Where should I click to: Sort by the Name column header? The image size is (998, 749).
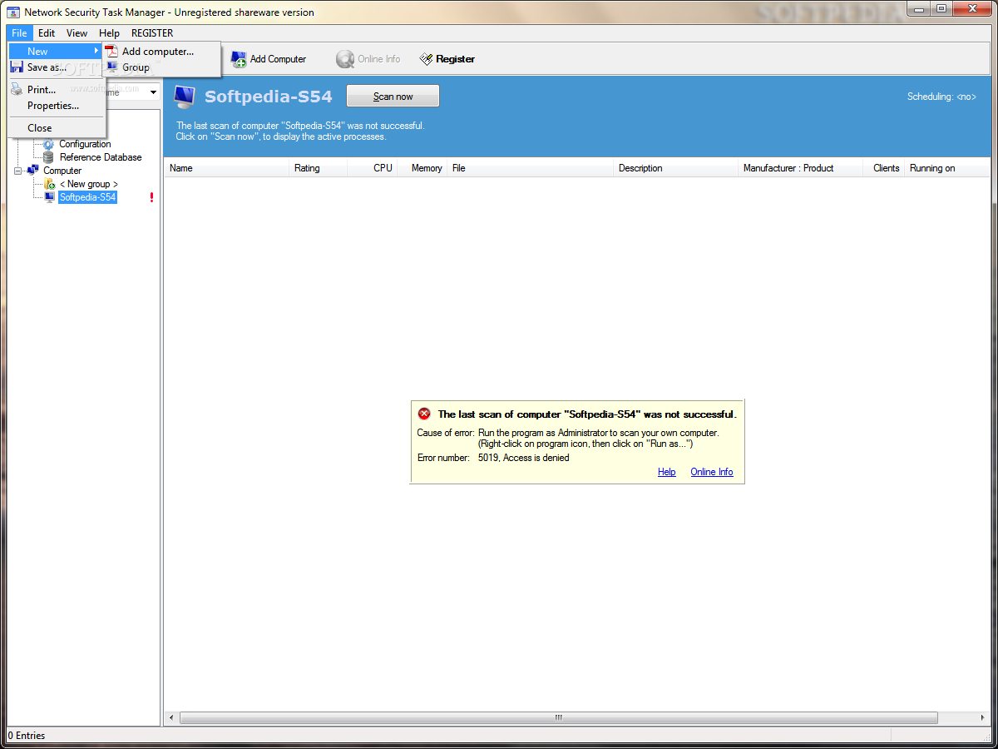point(227,168)
